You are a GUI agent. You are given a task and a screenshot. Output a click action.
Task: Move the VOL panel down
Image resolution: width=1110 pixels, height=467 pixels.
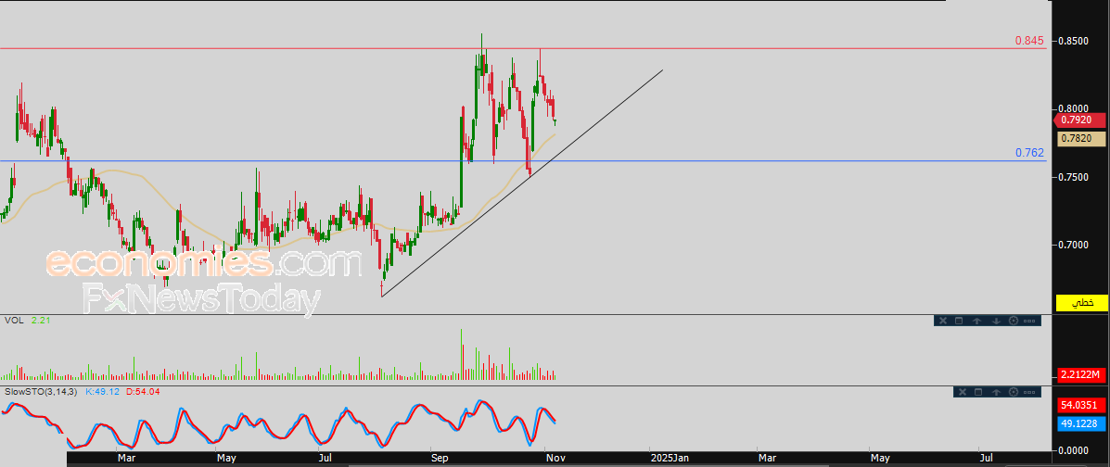(x=995, y=321)
